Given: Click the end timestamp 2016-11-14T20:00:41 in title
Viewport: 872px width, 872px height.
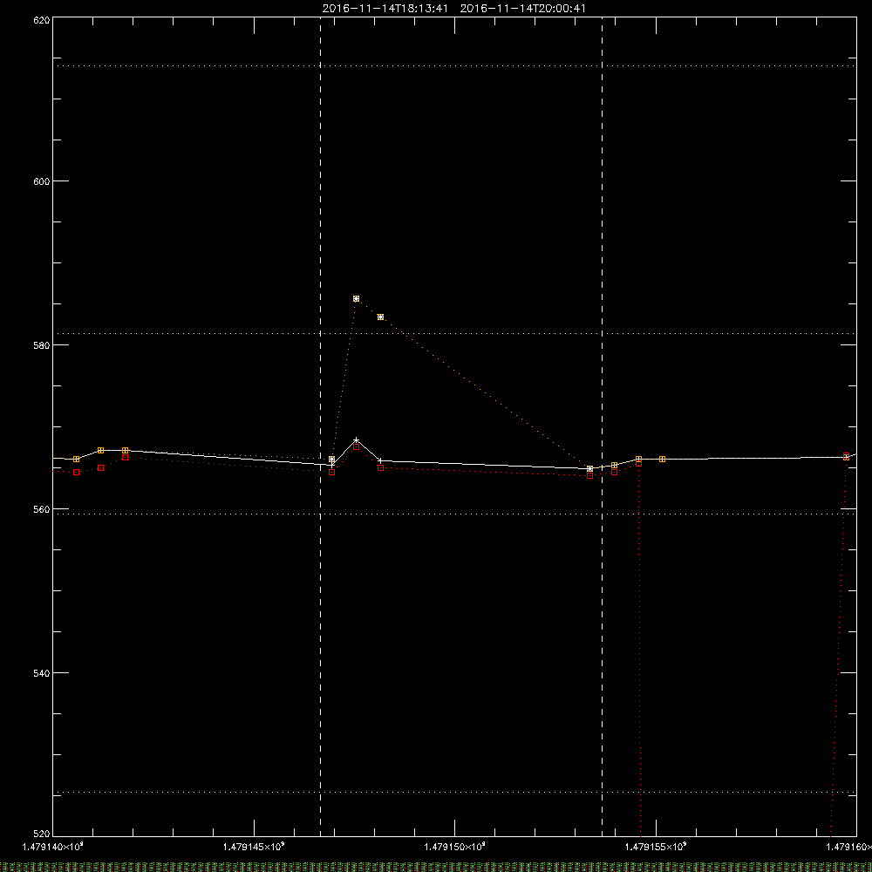Looking at the screenshot, I should [x=522, y=9].
